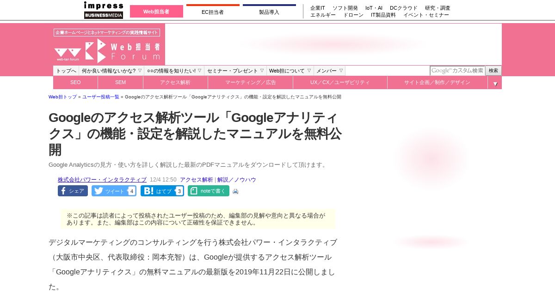Click the 検索 search button
The width and height of the screenshot is (555, 291).
pyautogui.click(x=493, y=71)
